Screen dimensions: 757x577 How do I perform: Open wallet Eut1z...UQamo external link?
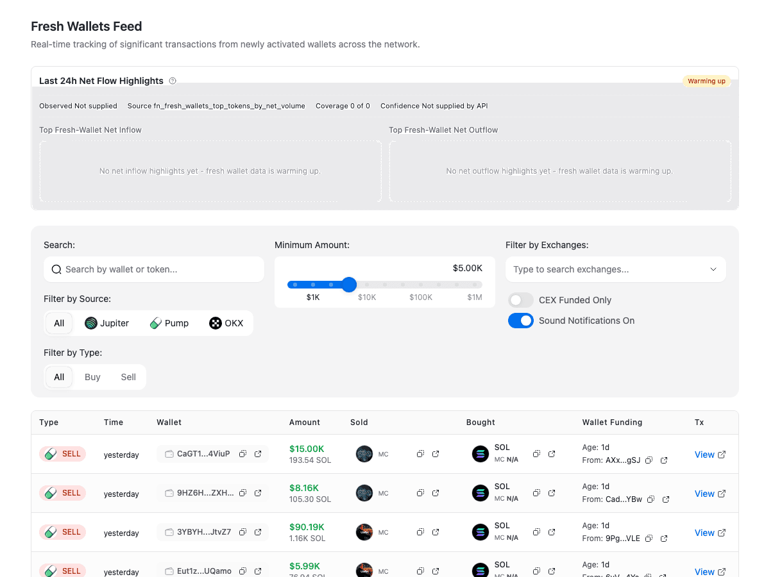click(258, 571)
